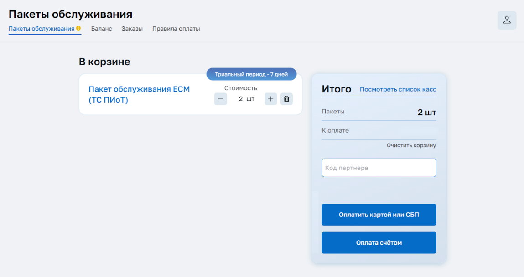This screenshot has height=277, width=524.
Task: Increase package quantity with plus button
Action: click(270, 99)
